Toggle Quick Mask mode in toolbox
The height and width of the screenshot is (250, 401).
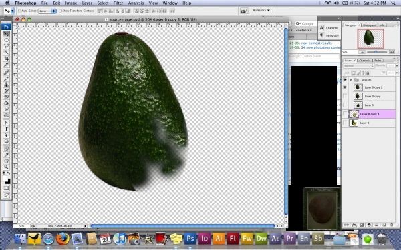pos(7,188)
